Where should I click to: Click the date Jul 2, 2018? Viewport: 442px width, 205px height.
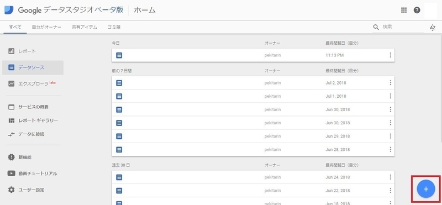click(x=336, y=83)
